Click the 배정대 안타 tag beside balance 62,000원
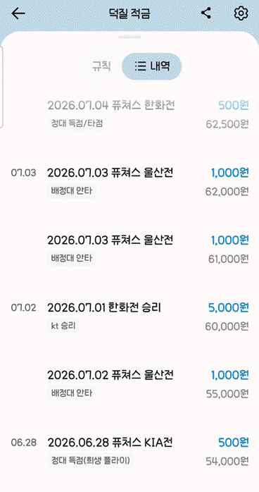Viewport: 259px width, 492px height. pos(72,191)
